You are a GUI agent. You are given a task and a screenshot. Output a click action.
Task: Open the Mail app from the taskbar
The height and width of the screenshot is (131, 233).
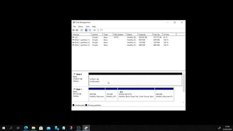[48, 128]
